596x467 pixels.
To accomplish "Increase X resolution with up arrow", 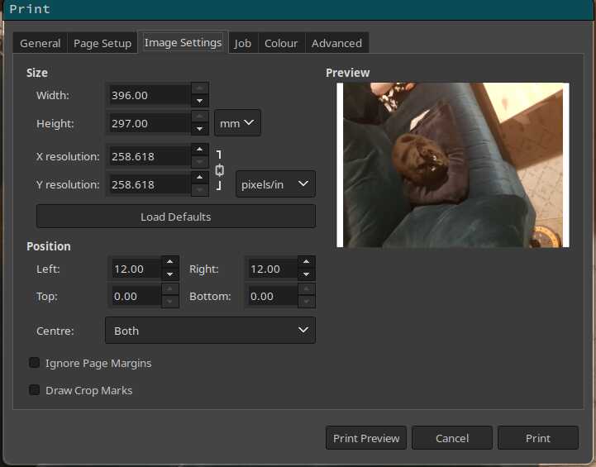I will [x=199, y=150].
